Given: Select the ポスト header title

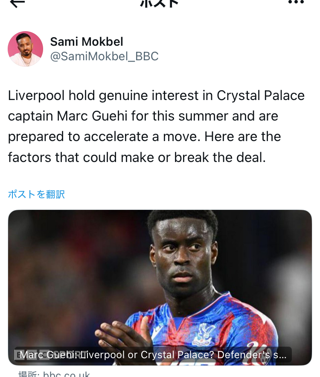Looking at the screenshot, I should (160, 3).
